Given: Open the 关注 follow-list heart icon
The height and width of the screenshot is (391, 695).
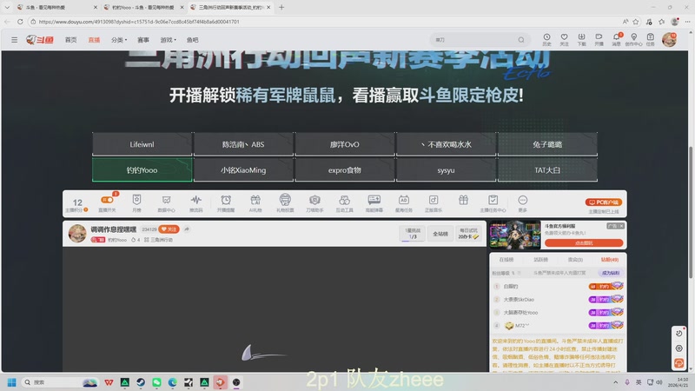Looking at the screenshot, I should (564, 39).
